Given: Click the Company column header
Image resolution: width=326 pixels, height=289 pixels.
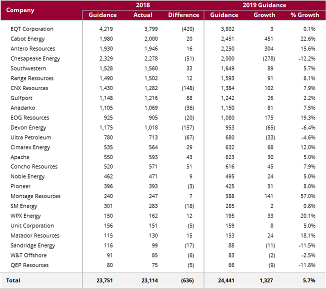Looking at the screenshot, I should 20,10.
